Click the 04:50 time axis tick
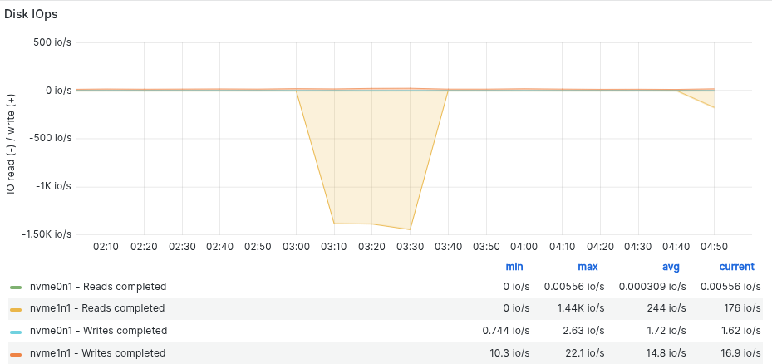This screenshot has width=772, height=364. coord(713,247)
